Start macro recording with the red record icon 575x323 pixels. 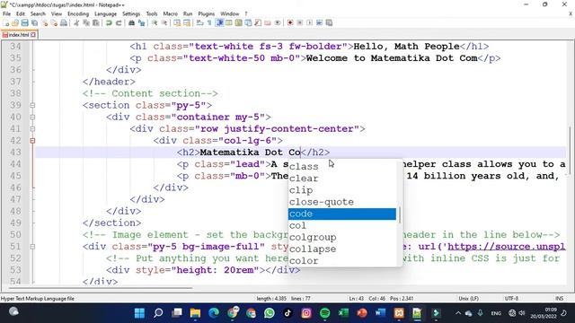(290, 22)
